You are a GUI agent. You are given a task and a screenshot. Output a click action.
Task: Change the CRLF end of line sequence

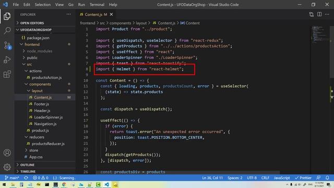coord(265,178)
